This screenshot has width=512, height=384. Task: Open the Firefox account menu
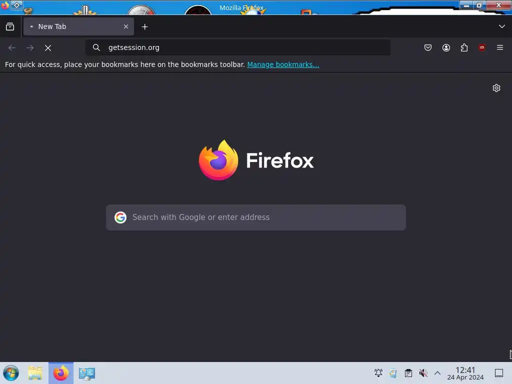pos(446,47)
